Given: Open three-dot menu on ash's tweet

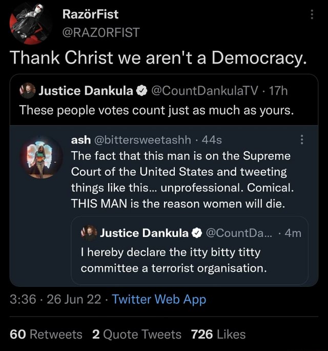Looking at the screenshot, I should coord(302,140).
